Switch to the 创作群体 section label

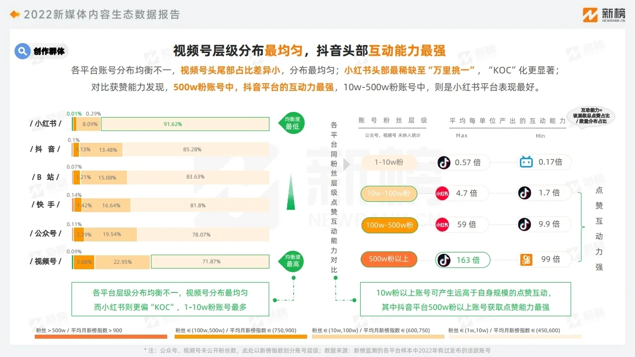(x=48, y=51)
